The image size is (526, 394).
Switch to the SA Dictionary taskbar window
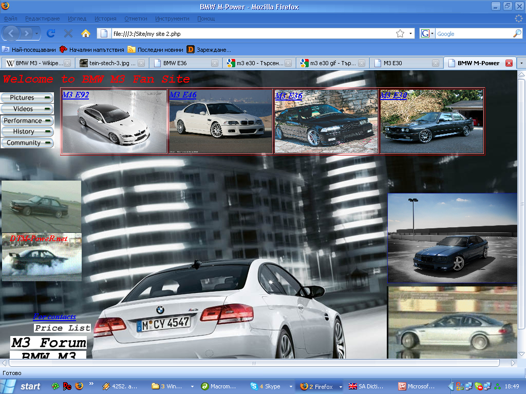(x=369, y=386)
